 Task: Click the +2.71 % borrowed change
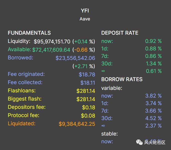(84, 66)
